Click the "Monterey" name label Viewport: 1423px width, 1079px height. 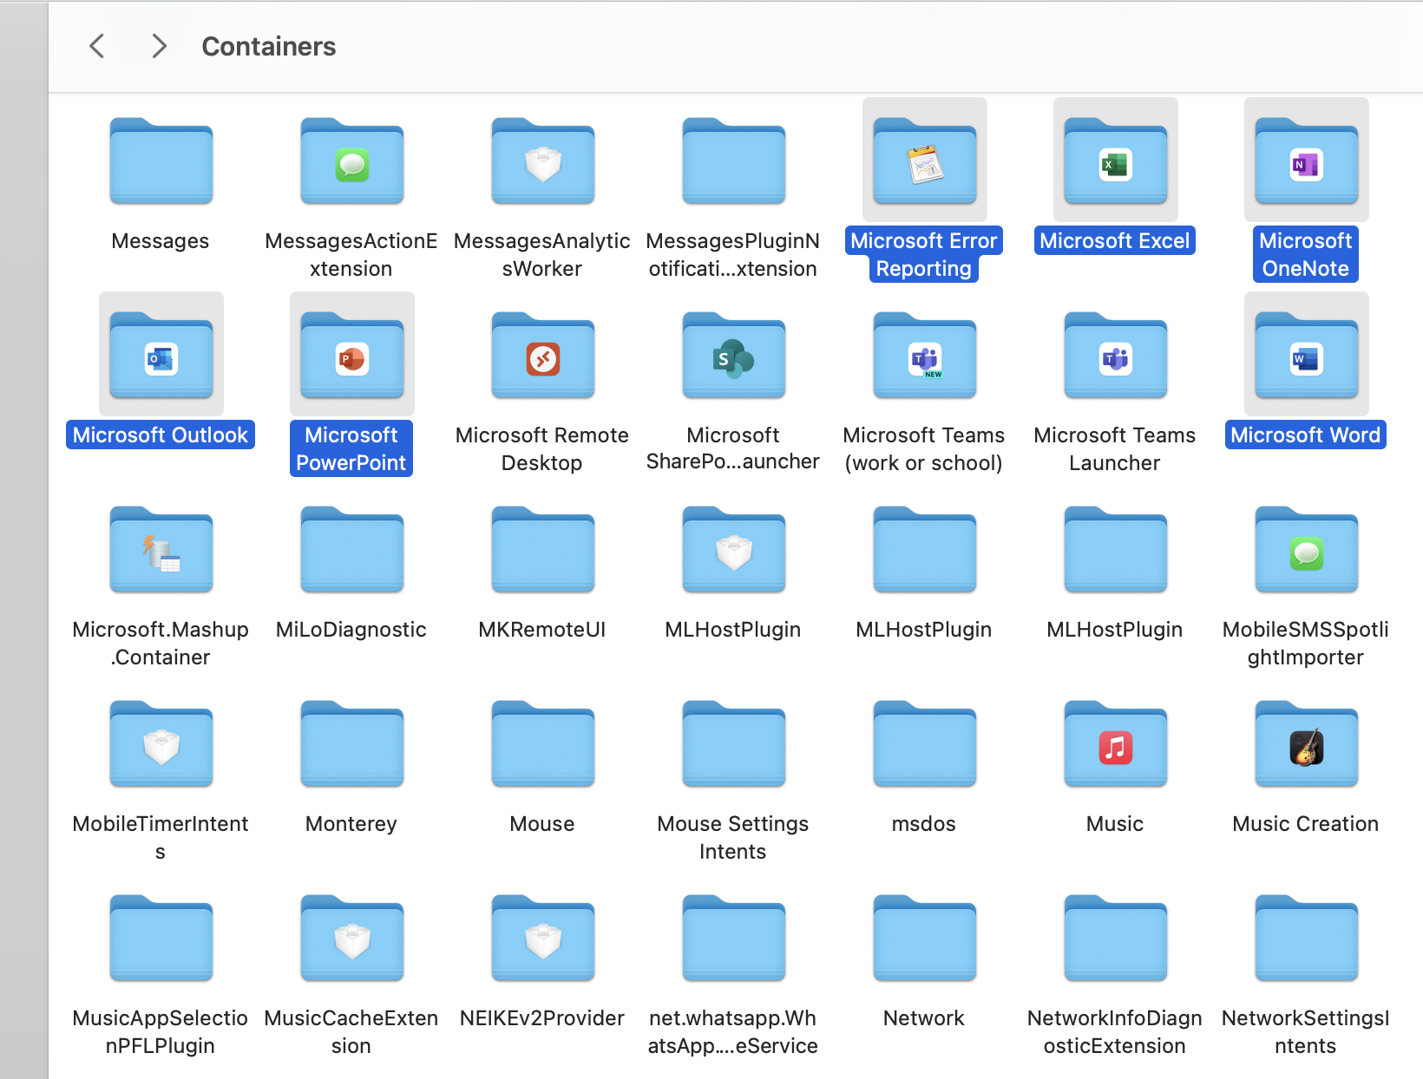351,823
